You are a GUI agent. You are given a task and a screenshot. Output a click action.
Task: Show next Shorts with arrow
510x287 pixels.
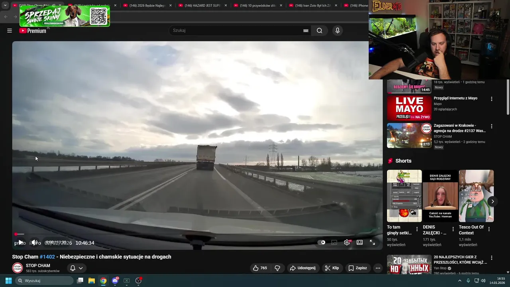492,201
